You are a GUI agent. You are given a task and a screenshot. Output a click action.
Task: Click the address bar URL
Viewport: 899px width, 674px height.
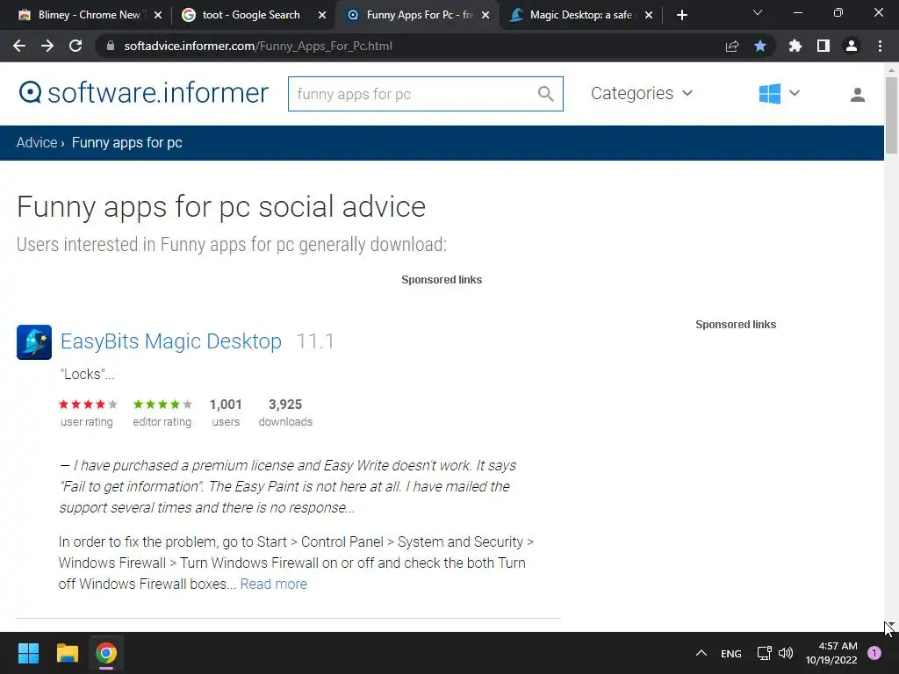pyautogui.click(x=258, y=46)
